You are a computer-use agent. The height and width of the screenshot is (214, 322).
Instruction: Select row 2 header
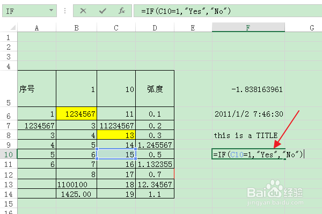(x=9, y=47)
